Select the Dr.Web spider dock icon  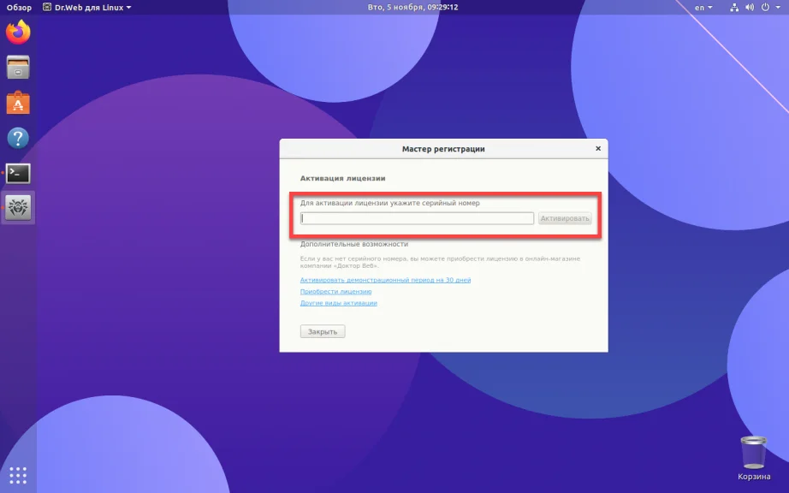pyautogui.click(x=18, y=207)
